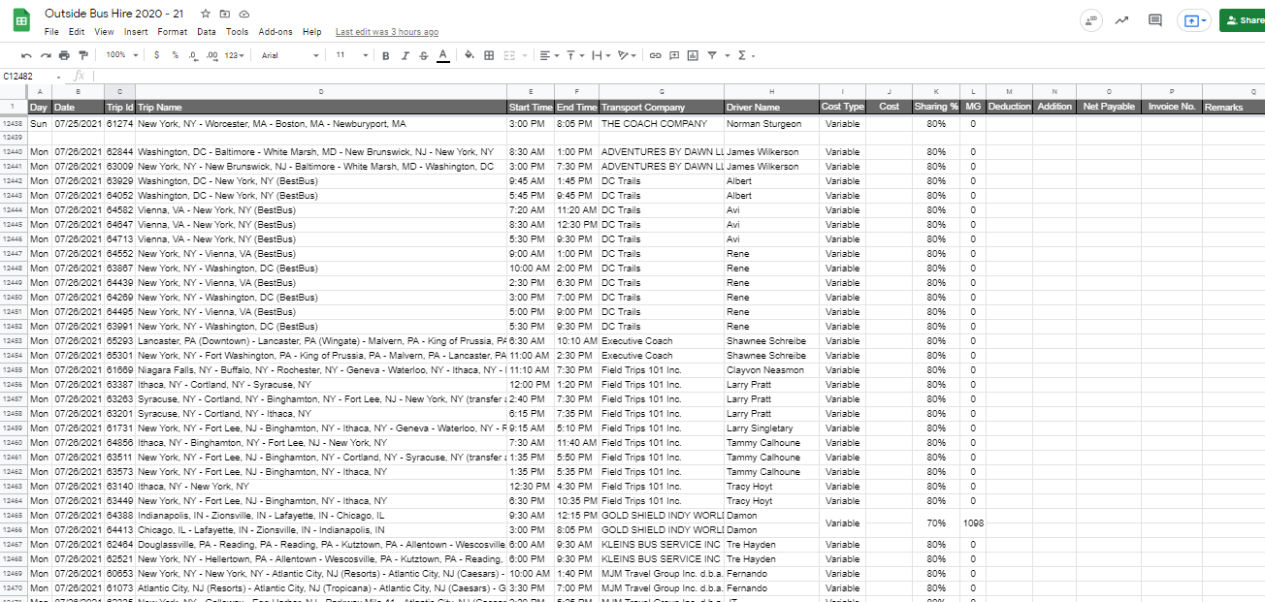Select the Invoice No. header cell
The image size is (1265, 602).
coord(1172,107)
